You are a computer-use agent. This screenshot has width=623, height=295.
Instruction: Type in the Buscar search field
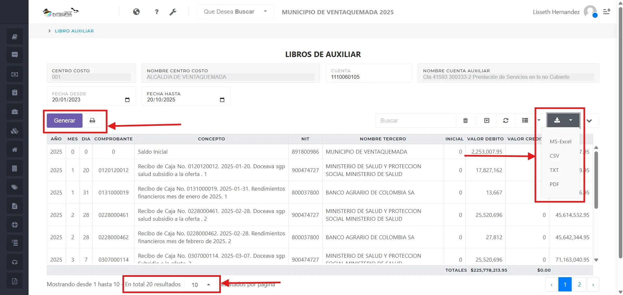pyautogui.click(x=416, y=120)
